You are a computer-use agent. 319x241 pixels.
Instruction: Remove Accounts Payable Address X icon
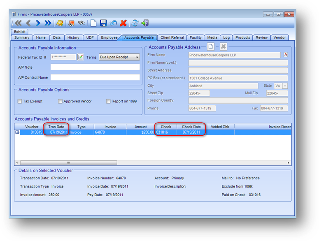point(224,47)
